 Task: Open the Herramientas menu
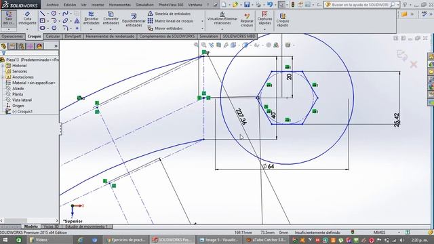click(x=120, y=5)
